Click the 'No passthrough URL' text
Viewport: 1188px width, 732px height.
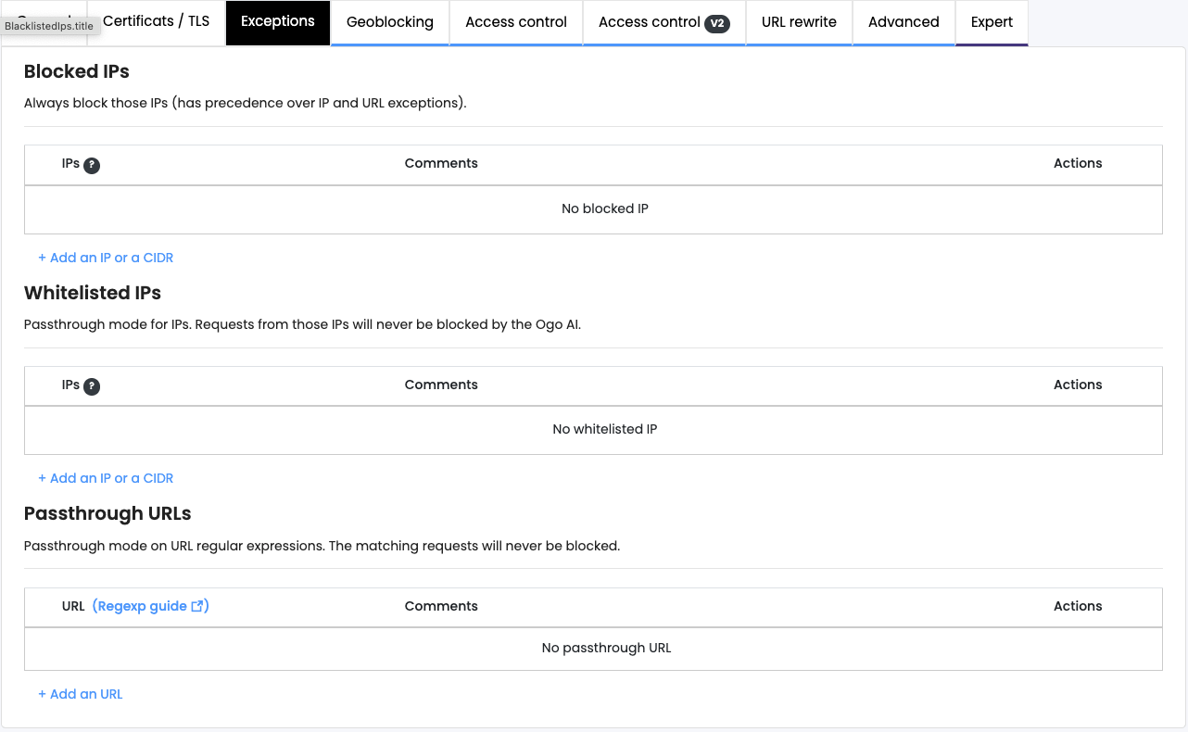point(606,648)
